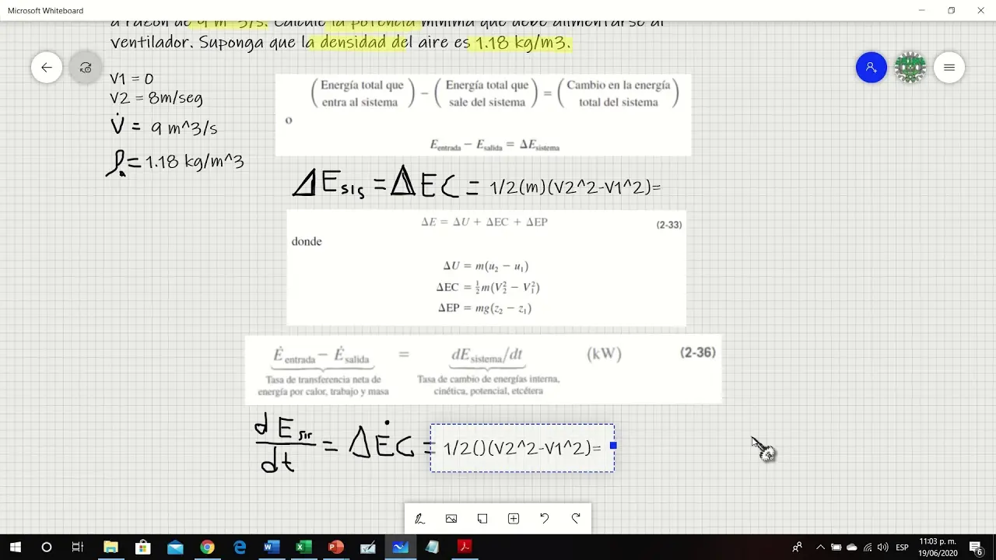The width and height of the screenshot is (996, 560).
Task: Click inside the selected formula text box
Action: coord(522,448)
